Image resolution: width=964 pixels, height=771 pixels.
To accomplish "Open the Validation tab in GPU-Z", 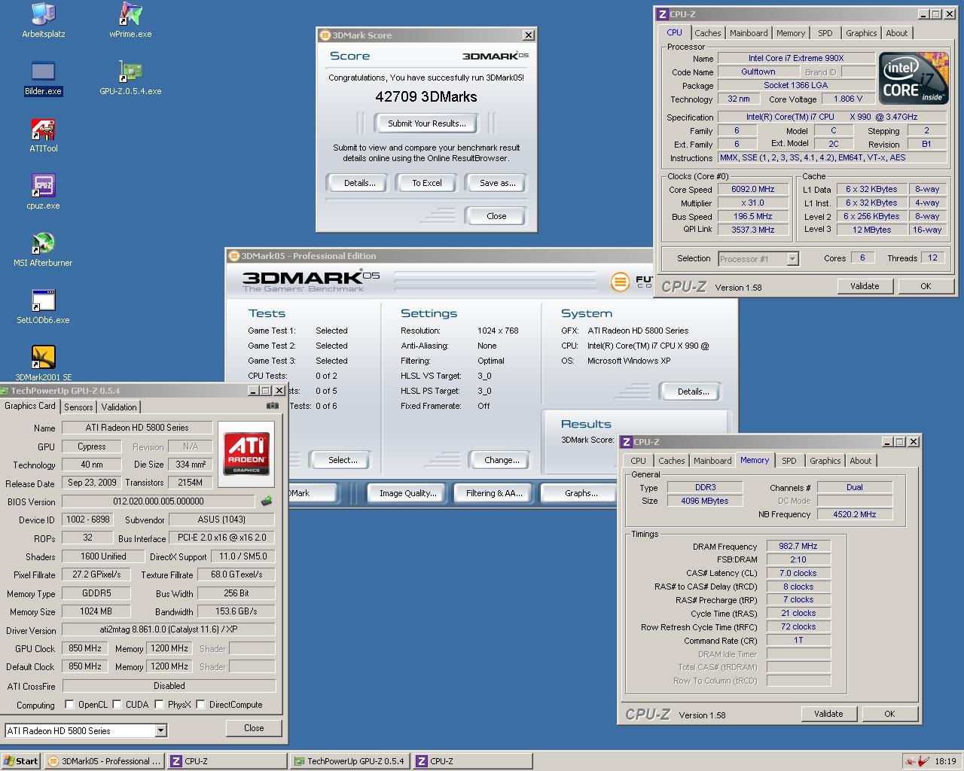I will [119, 407].
